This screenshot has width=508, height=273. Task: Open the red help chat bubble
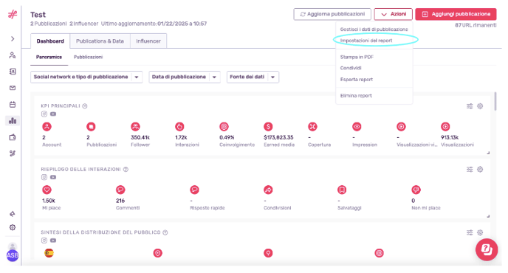pos(487,249)
